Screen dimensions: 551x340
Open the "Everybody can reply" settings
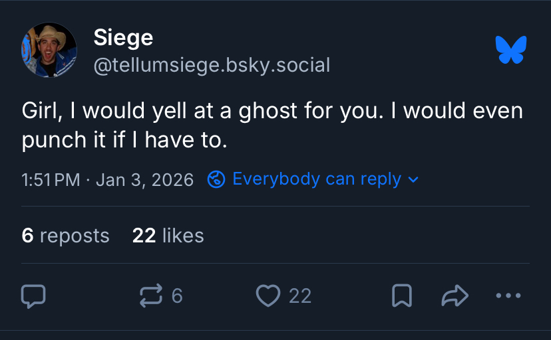[x=317, y=179]
